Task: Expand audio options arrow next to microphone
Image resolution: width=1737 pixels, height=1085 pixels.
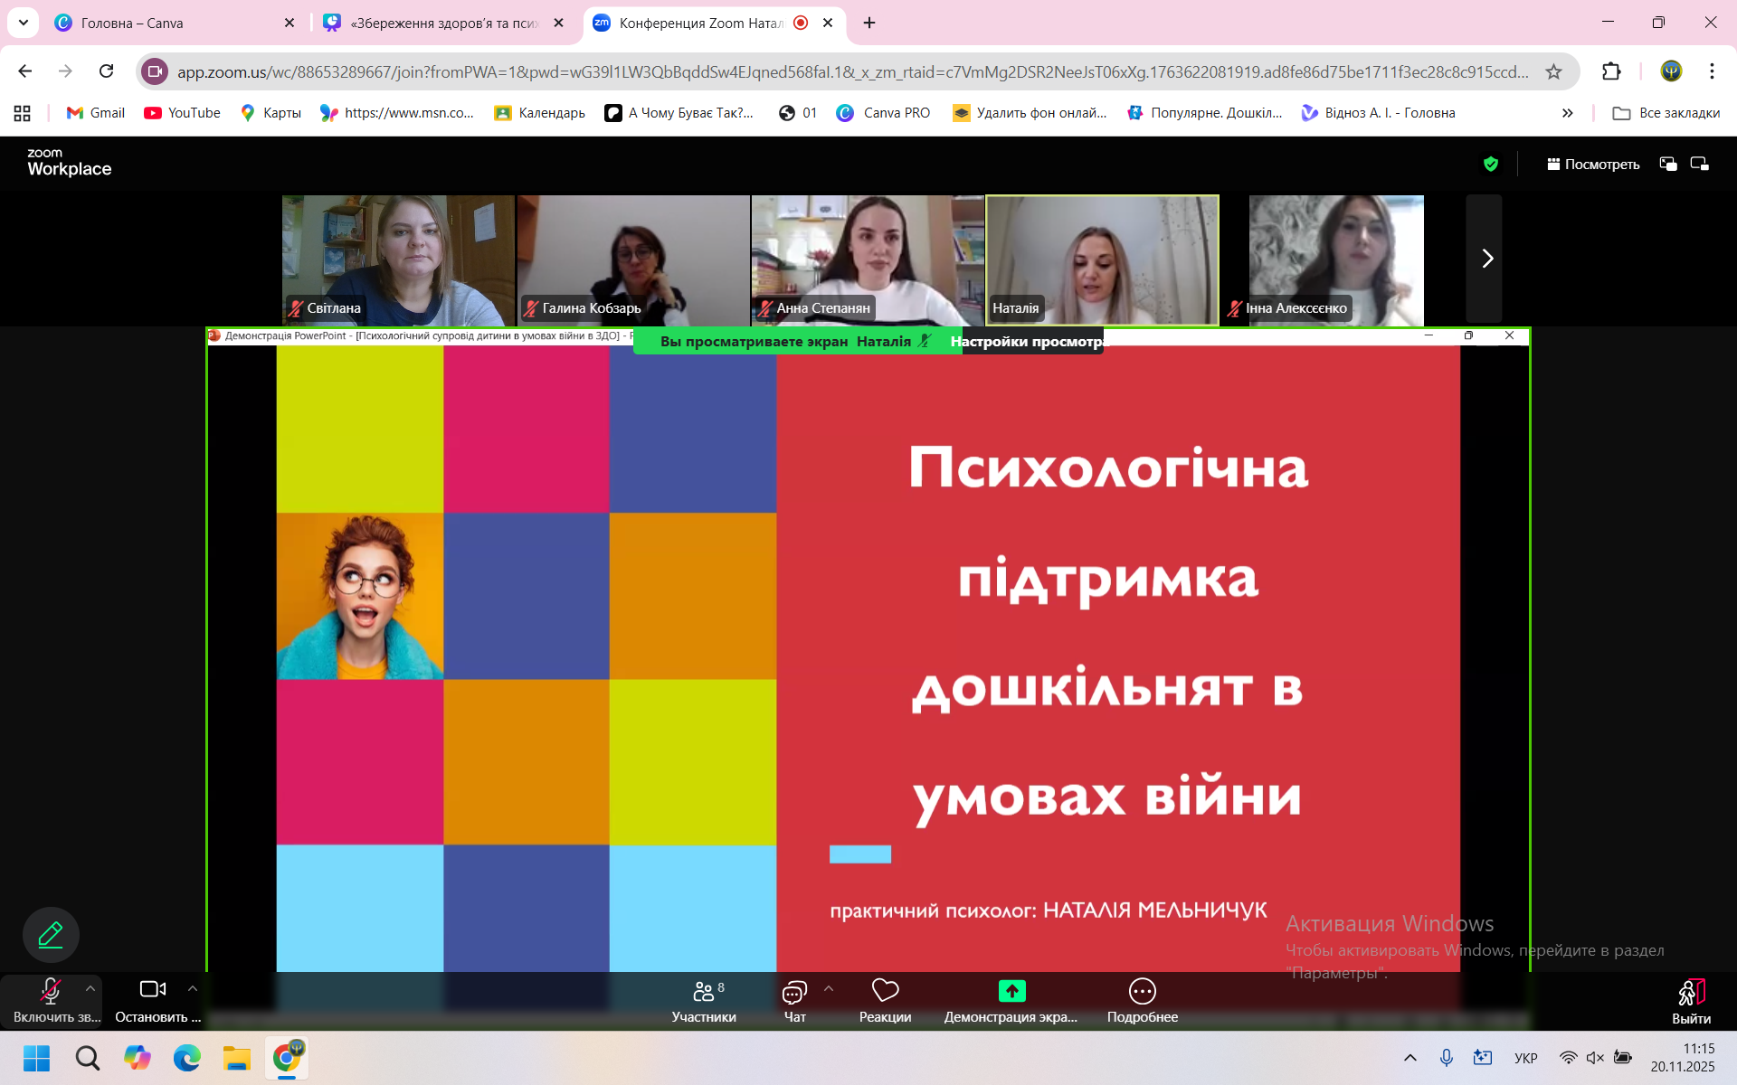Action: (90, 988)
